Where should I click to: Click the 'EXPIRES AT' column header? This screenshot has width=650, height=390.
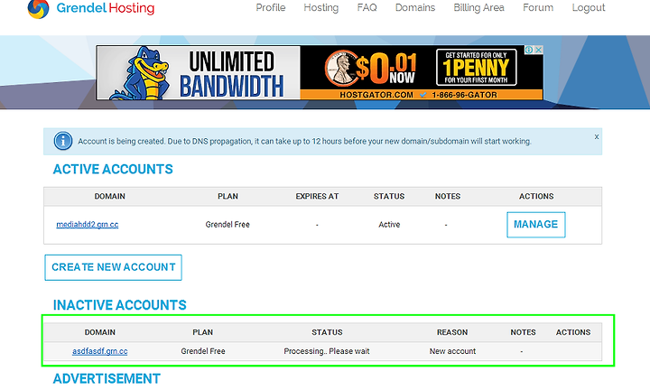click(x=317, y=197)
